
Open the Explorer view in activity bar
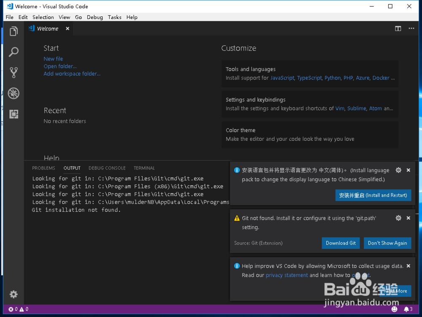tap(14, 31)
